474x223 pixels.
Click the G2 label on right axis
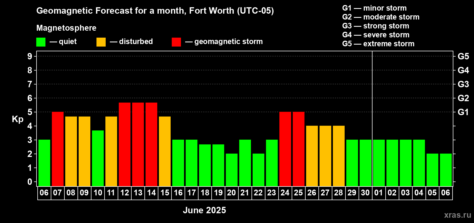(x=463, y=98)
